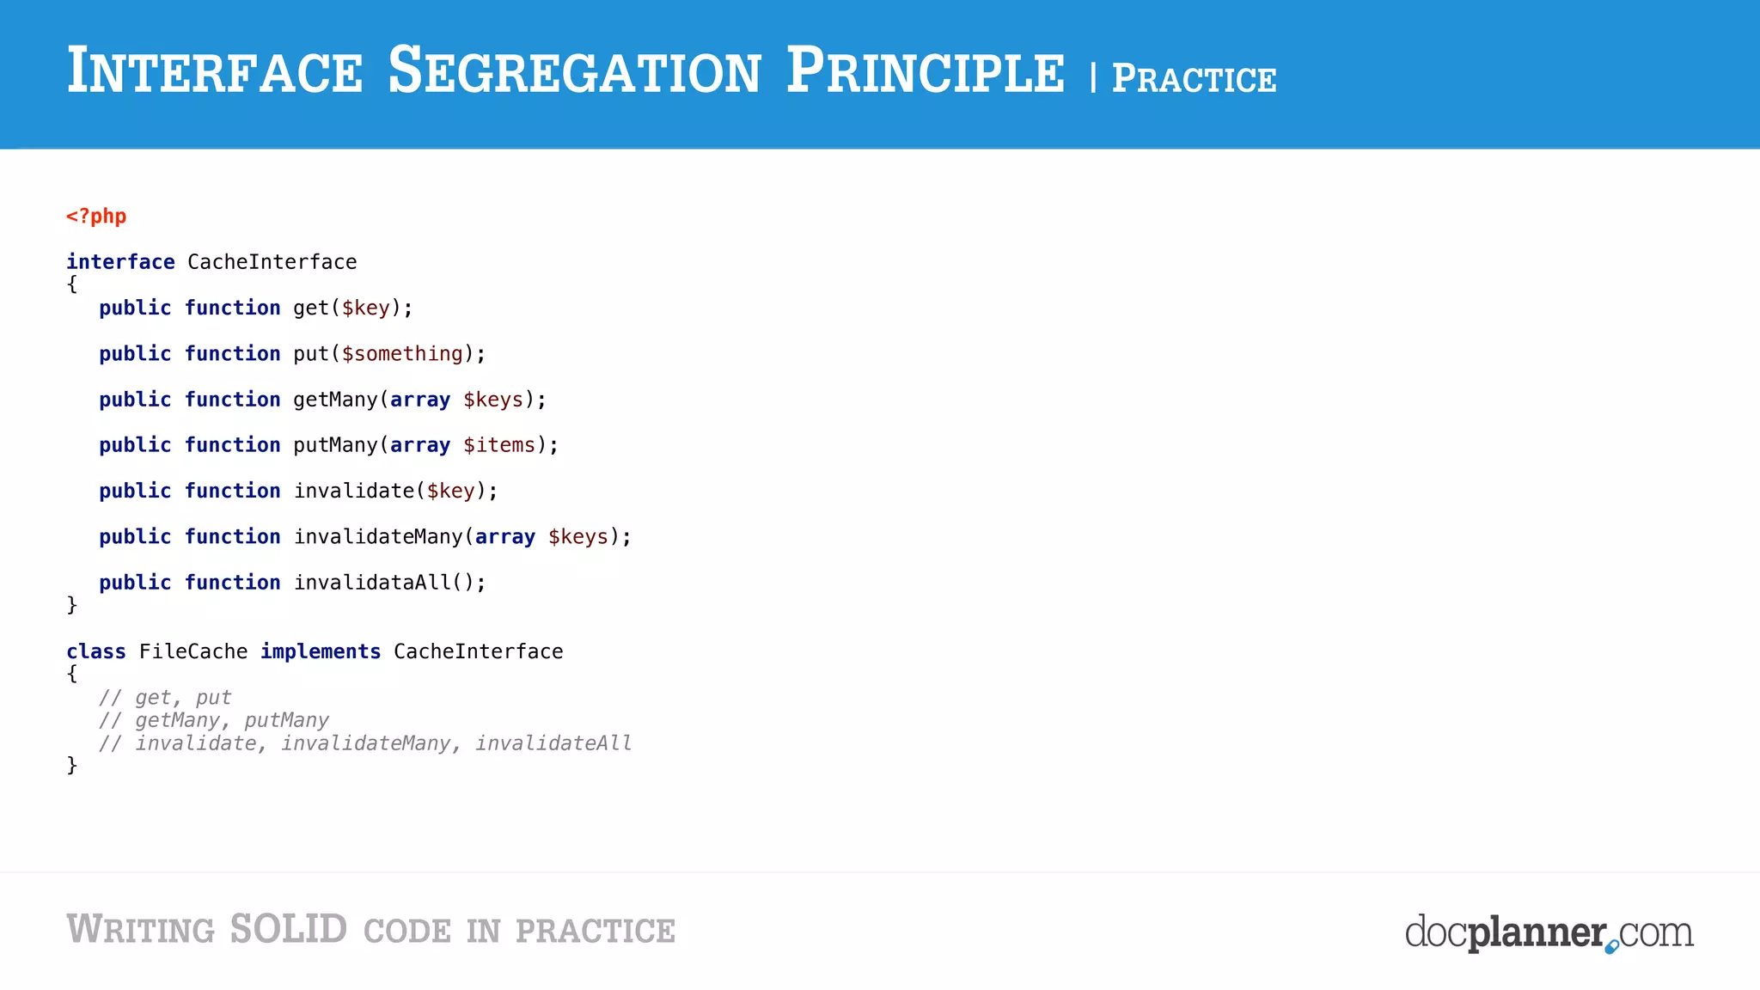This screenshot has width=1760, height=990.
Task: Click the Interface Segregation Principle title
Action: pos(565,70)
